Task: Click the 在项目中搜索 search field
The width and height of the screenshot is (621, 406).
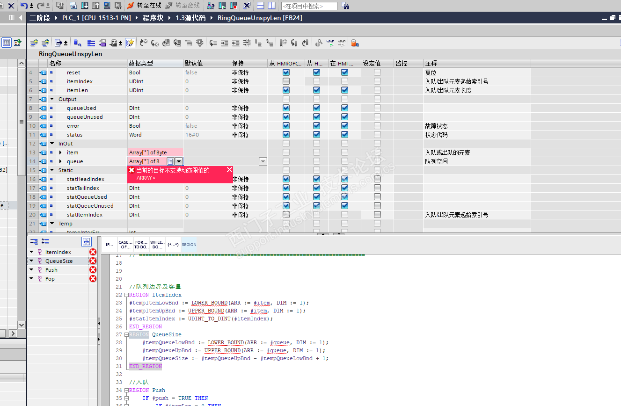Action: [x=309, y=6]
